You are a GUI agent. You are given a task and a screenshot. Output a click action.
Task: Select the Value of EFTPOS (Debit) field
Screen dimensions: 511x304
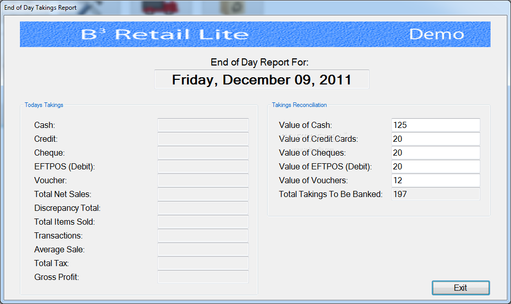pos(436,166)
